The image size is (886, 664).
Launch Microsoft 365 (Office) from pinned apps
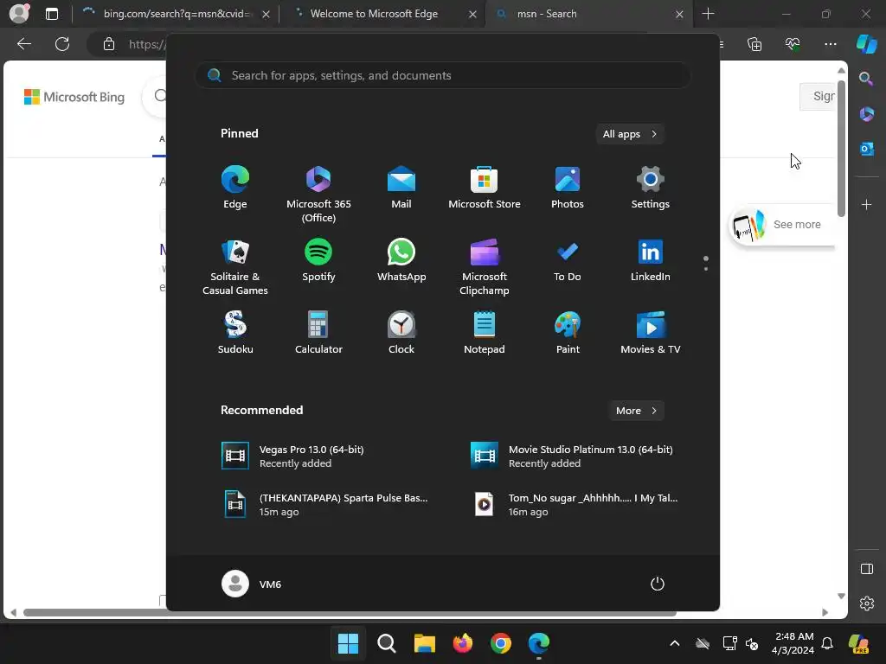318,194
